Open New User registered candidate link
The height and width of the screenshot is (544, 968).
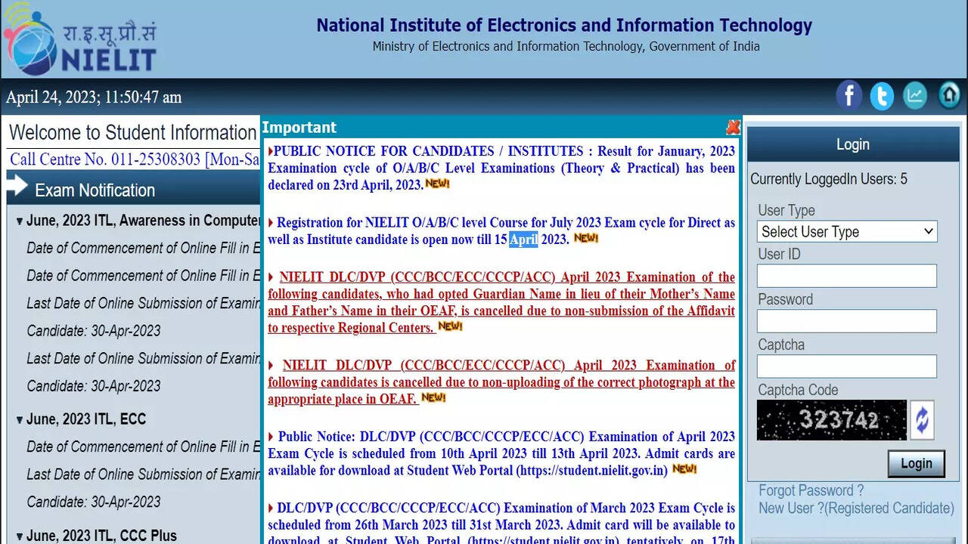point(856,508)
